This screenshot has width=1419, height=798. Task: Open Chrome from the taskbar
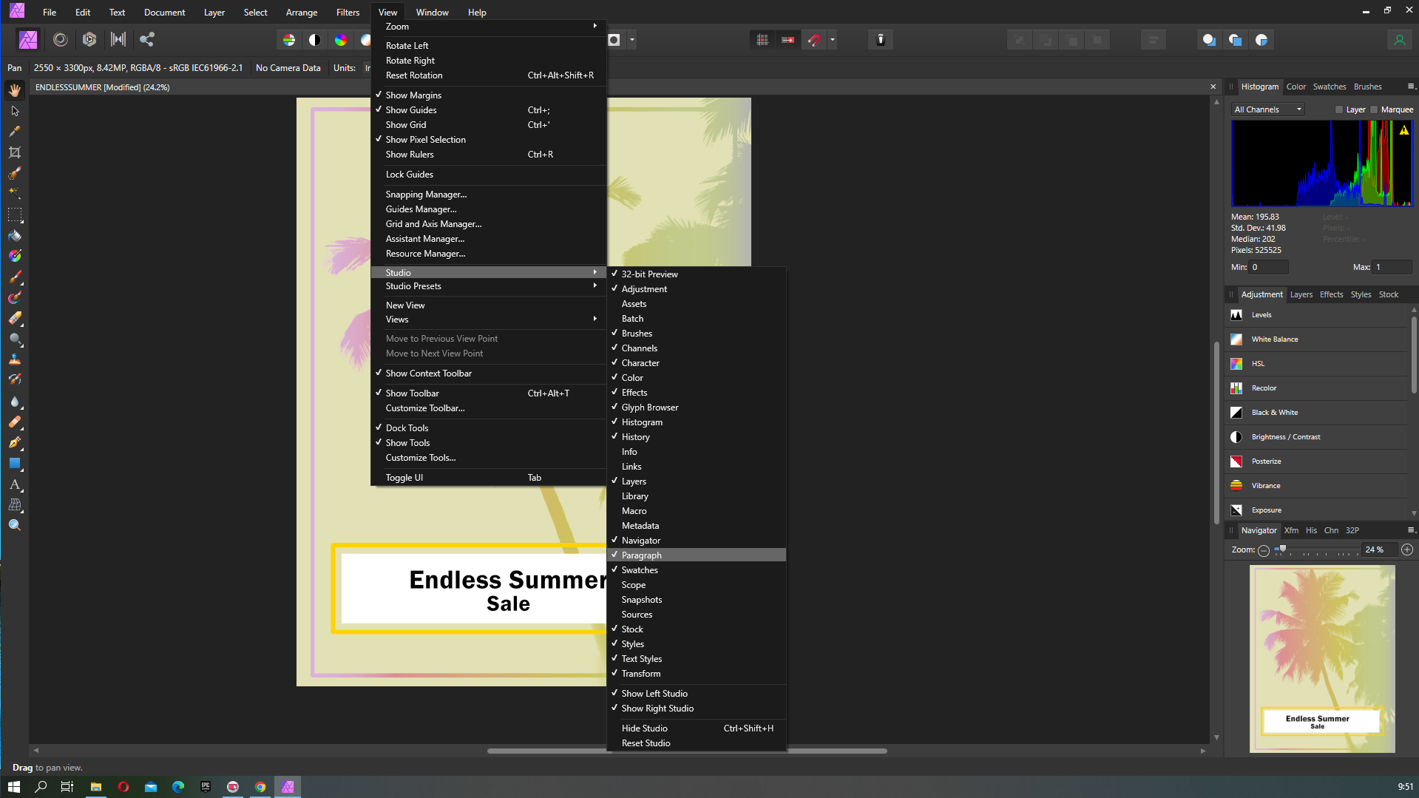click(x=260, y=786)
